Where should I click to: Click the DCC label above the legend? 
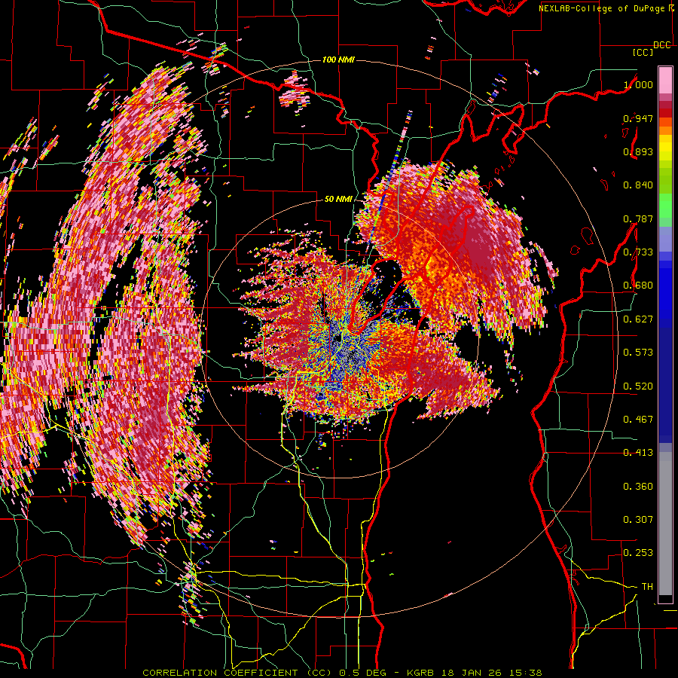click(661, 45)
